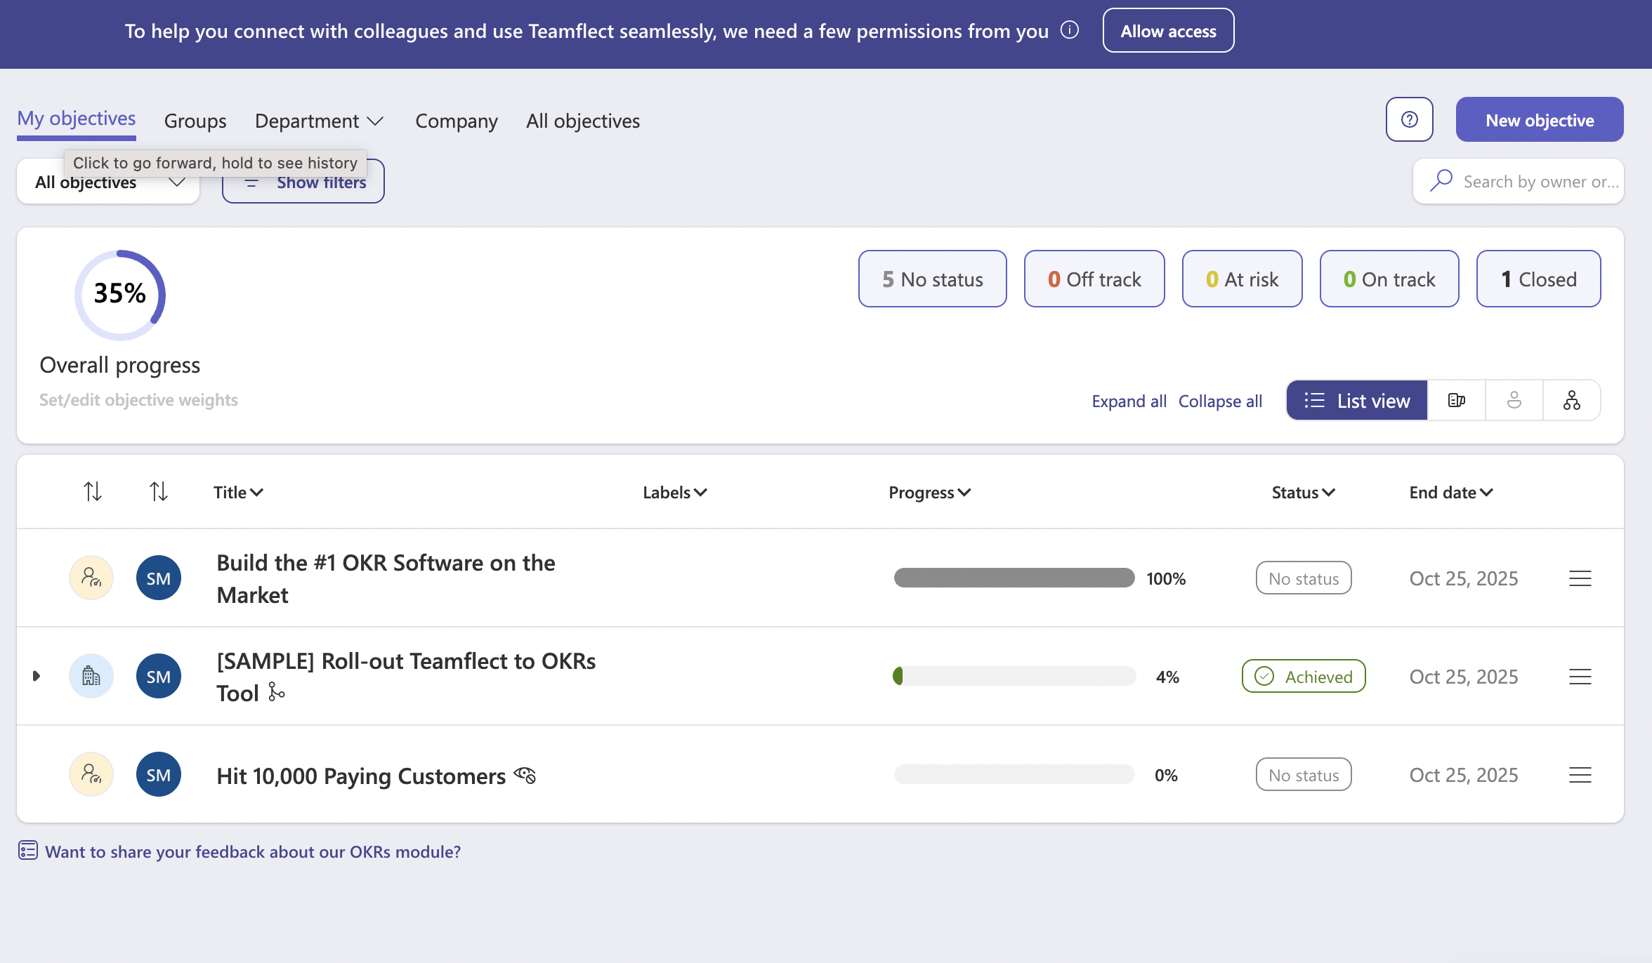Open row menu for Build the #1 OKR Software
Image resolution: width=1652 pixels, height=963 pixels.
1580,578
